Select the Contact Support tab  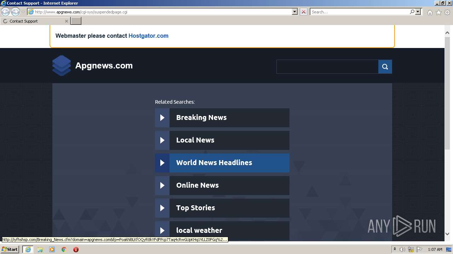(35, 21)
